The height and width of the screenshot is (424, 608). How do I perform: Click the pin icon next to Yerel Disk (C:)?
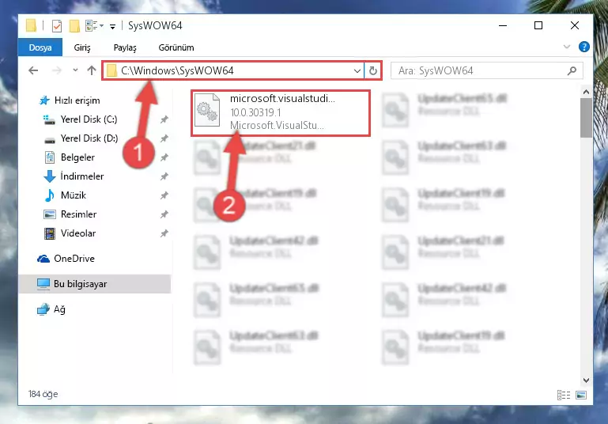(164, 119)
